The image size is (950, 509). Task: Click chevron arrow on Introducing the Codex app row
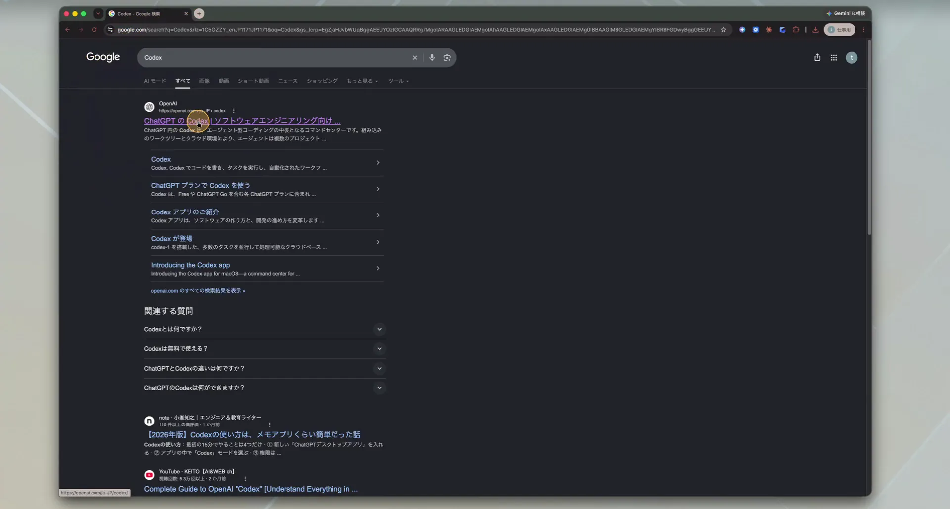point(378,269)
